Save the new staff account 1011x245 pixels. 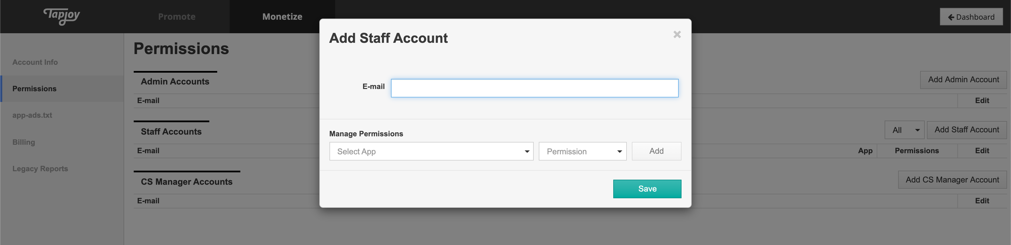click(x=647, y=189)
